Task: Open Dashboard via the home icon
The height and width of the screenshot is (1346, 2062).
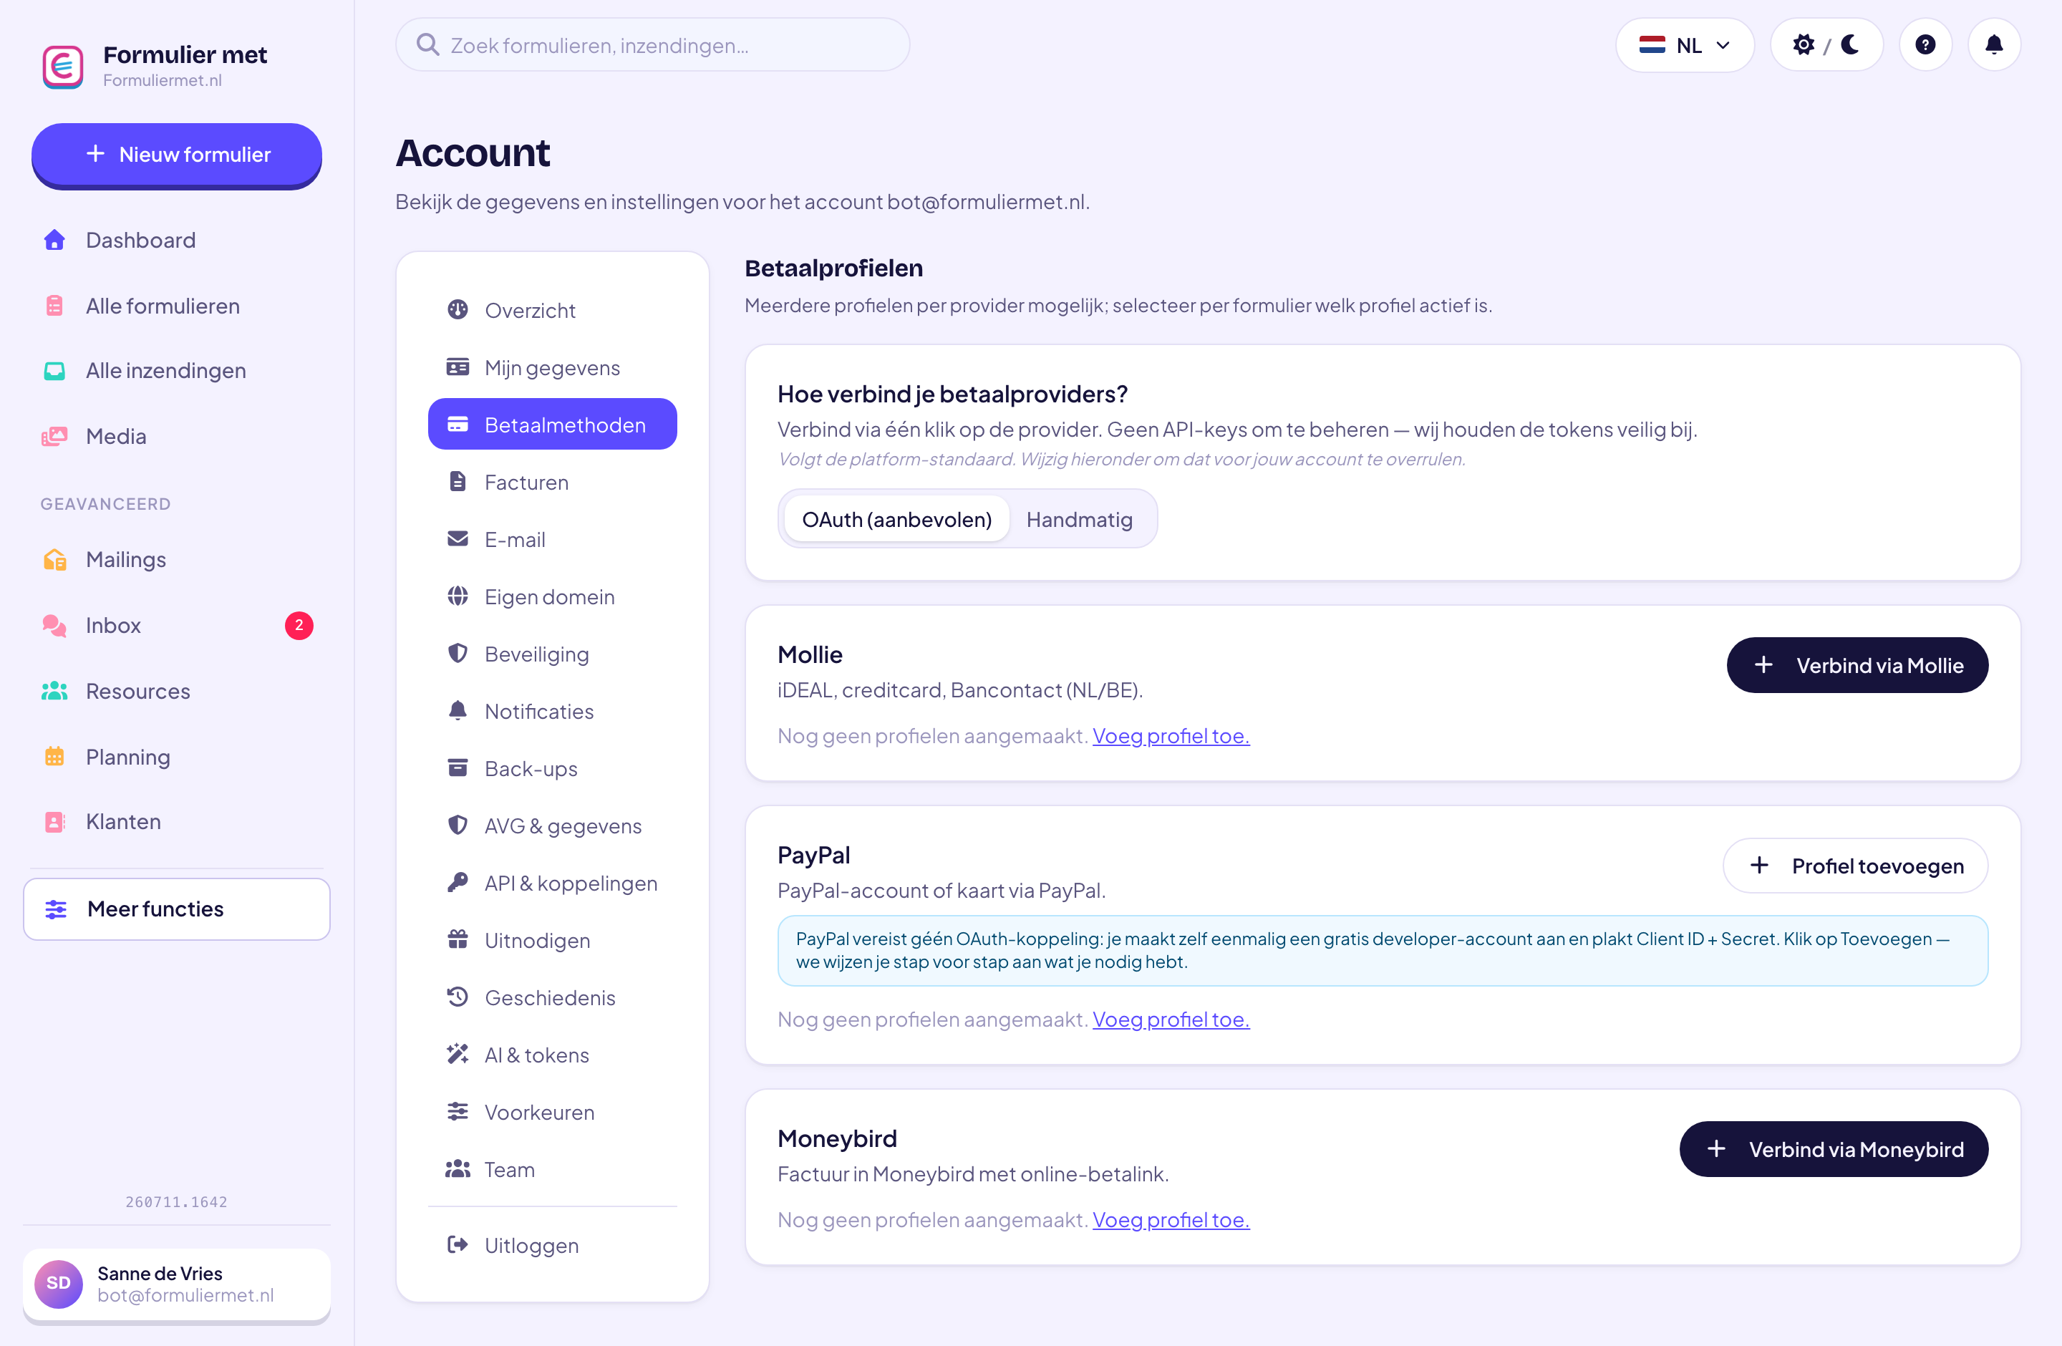Action: (54, 240)
